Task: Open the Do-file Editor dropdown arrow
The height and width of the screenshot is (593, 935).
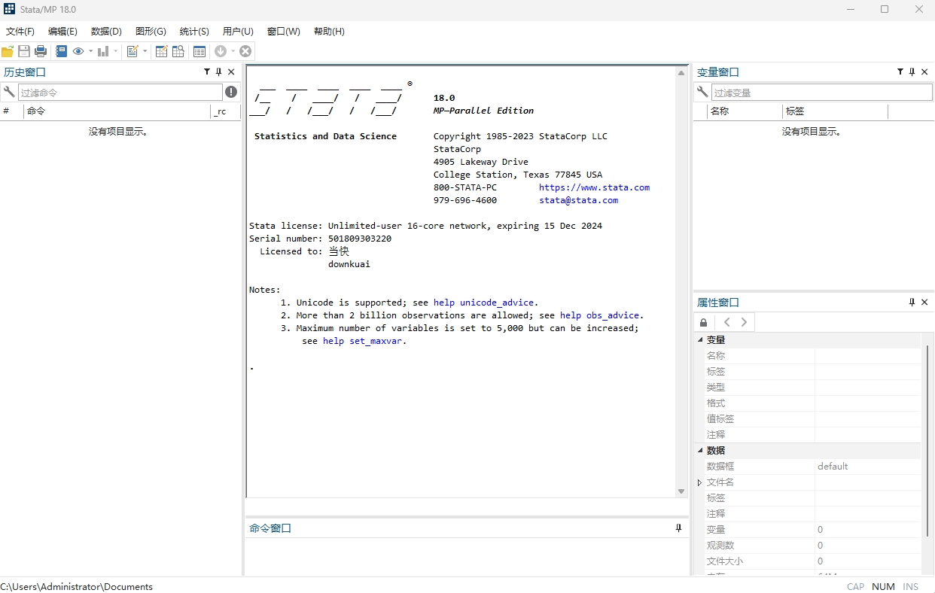Action: [x=145, y=51]
